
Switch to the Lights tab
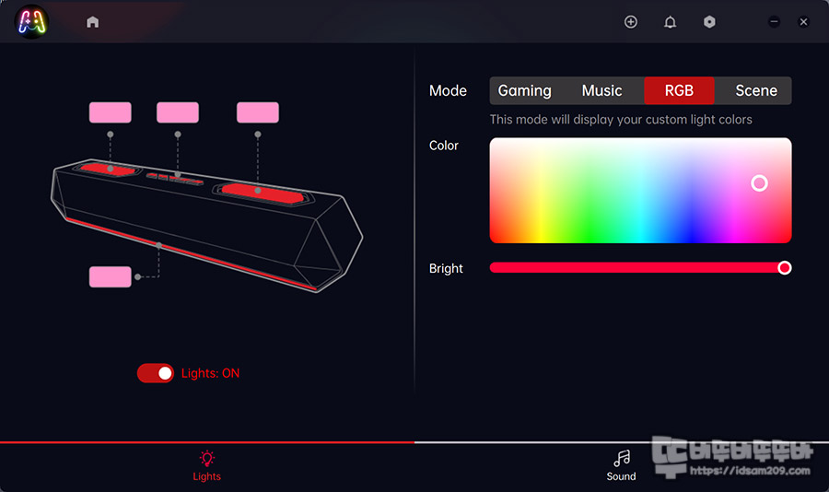(x=206, y=466)
